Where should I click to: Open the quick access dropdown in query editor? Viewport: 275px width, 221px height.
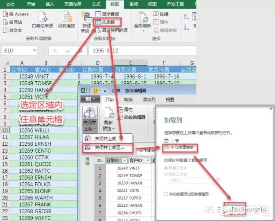(x=105, y=91)
